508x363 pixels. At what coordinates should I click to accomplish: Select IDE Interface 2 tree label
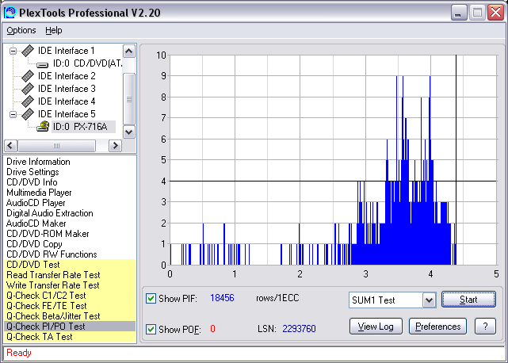coord(67,76)
